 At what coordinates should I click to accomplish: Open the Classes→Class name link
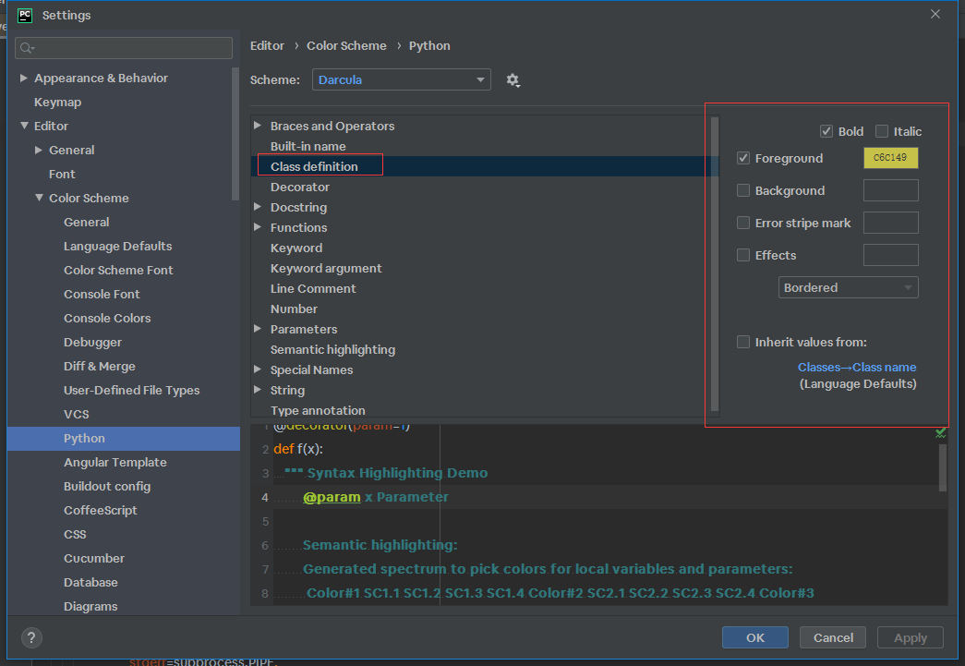tap(857, 367)
